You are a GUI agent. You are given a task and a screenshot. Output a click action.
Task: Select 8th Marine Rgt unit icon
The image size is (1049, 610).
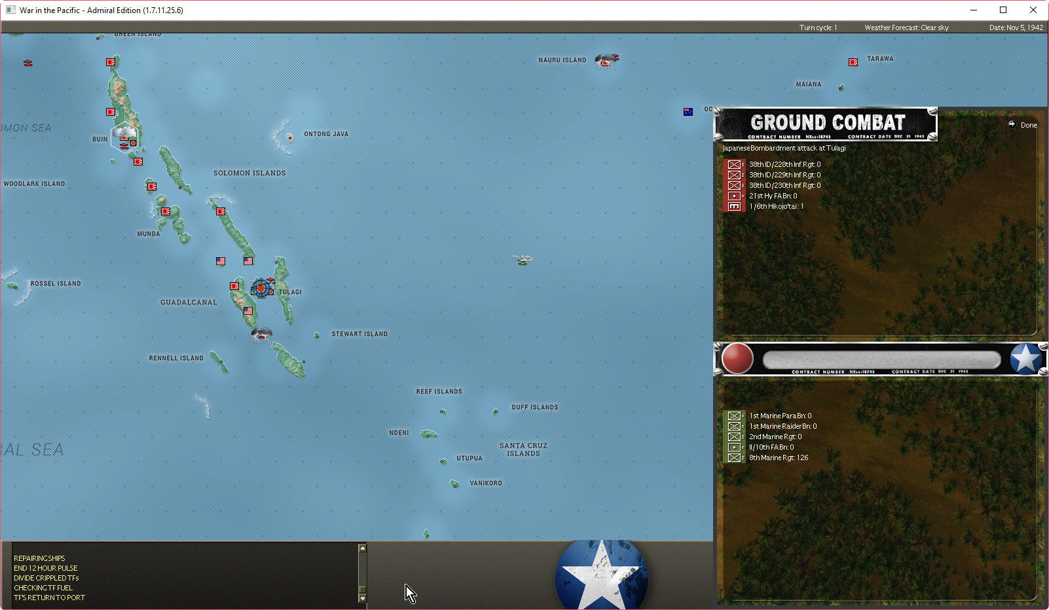pyautogui.click(x=735, y=457)
